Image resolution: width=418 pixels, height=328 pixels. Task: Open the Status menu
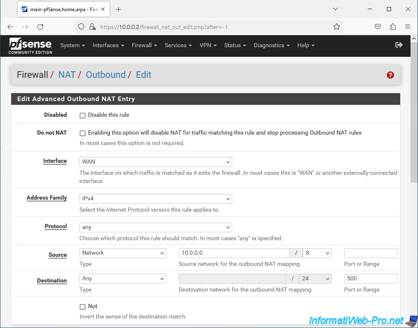[x=235, y=45]
